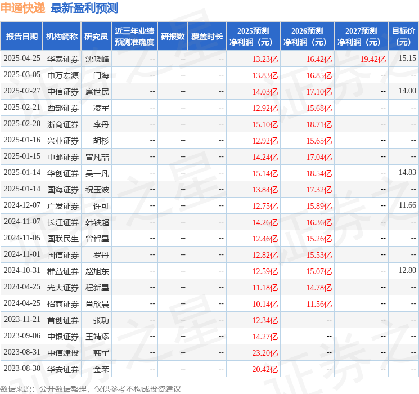This screenshot has height=394, width=419.
Task: Click the 西部证券 institution cell
Action: [x=63, y=108]
